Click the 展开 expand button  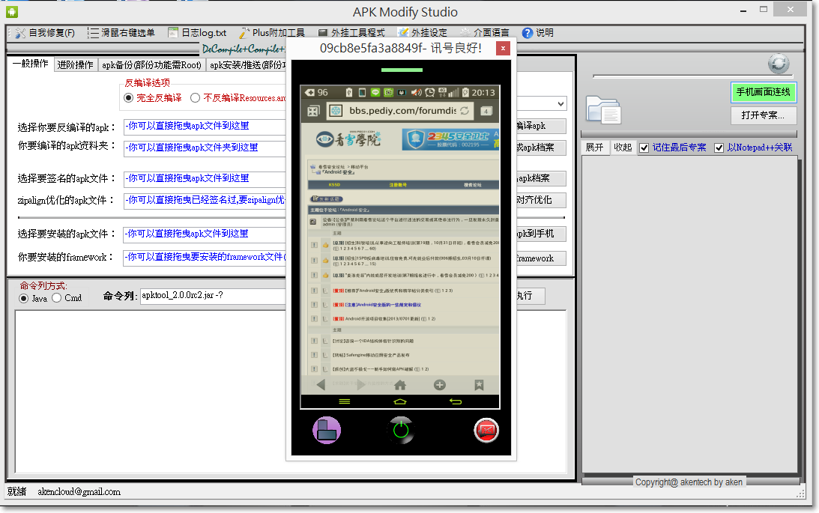click(595, 148)
